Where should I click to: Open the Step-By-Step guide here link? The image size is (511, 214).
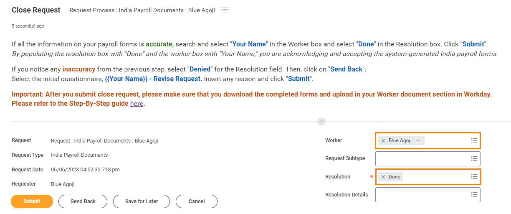pyautogui.click(x=137, y=103)
